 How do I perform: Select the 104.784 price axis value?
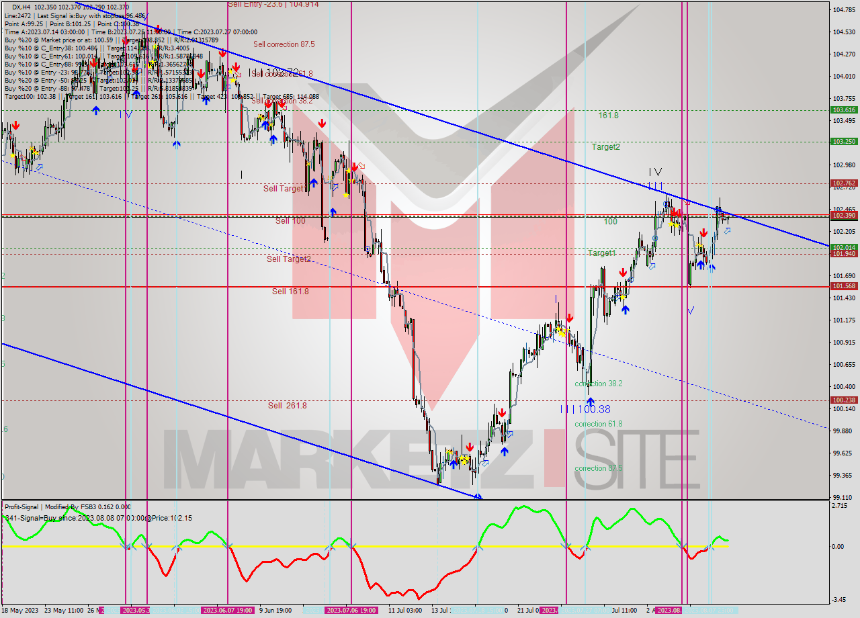(x=844, y=9)
